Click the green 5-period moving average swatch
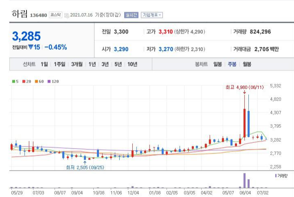The width and height of the screenshot is (294, 197). [x=13, y=81]
